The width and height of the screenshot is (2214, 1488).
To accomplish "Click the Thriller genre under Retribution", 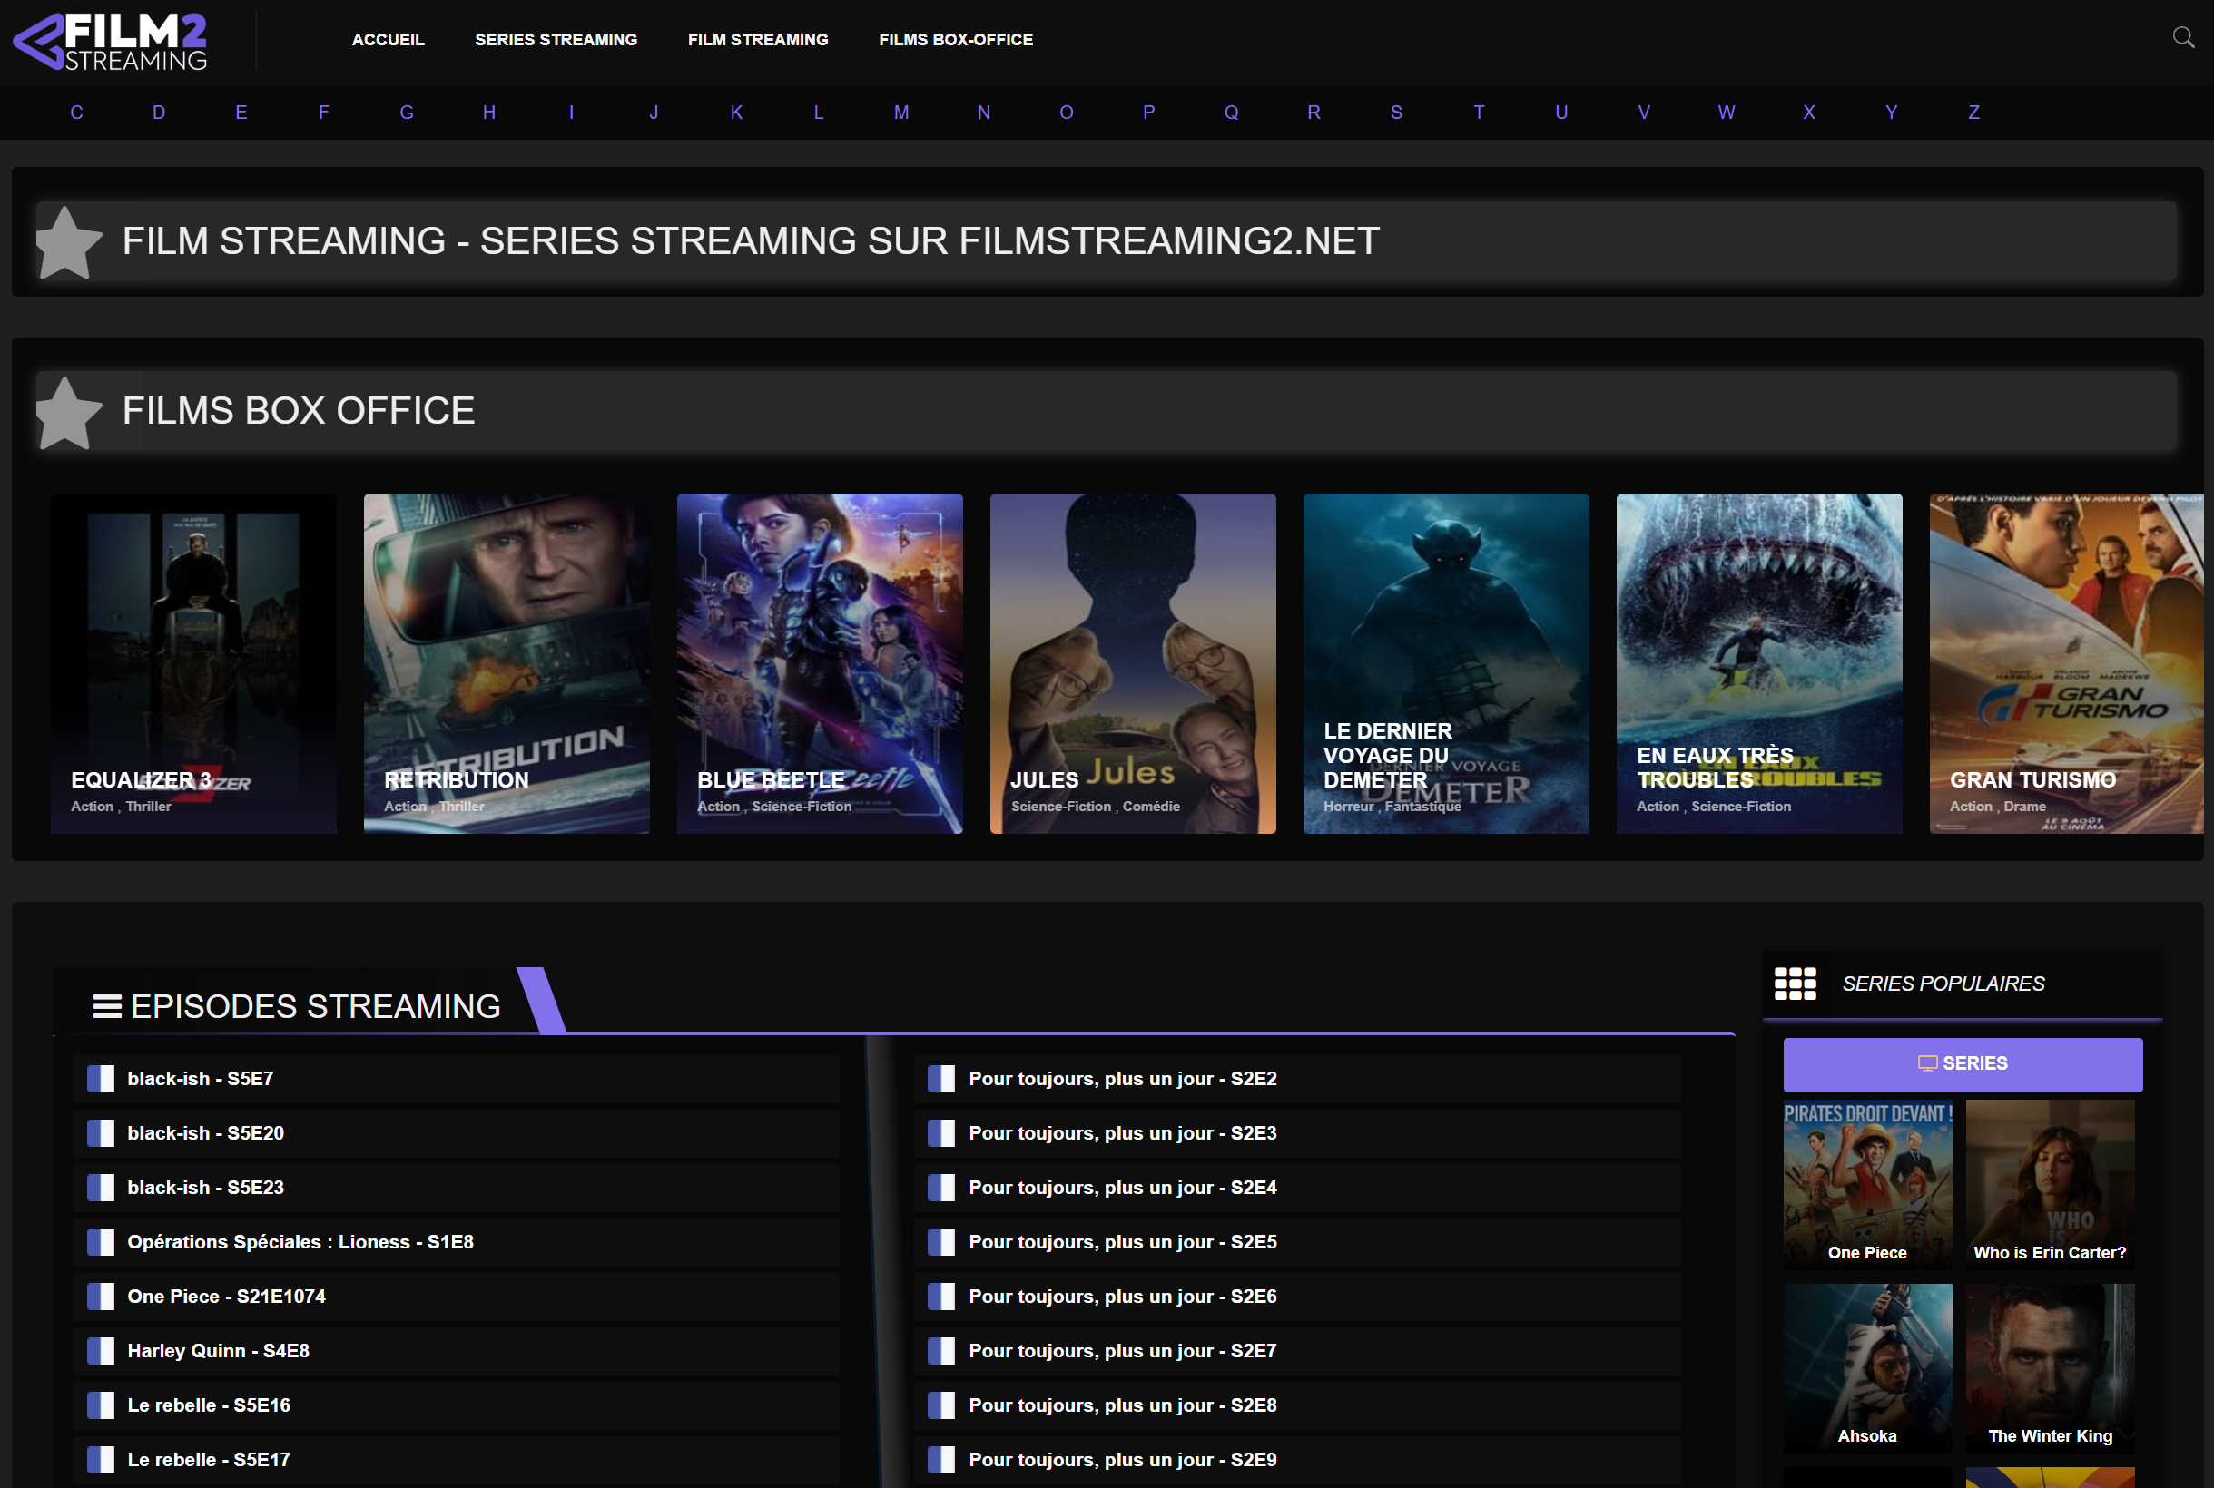I will pos(461,807).
